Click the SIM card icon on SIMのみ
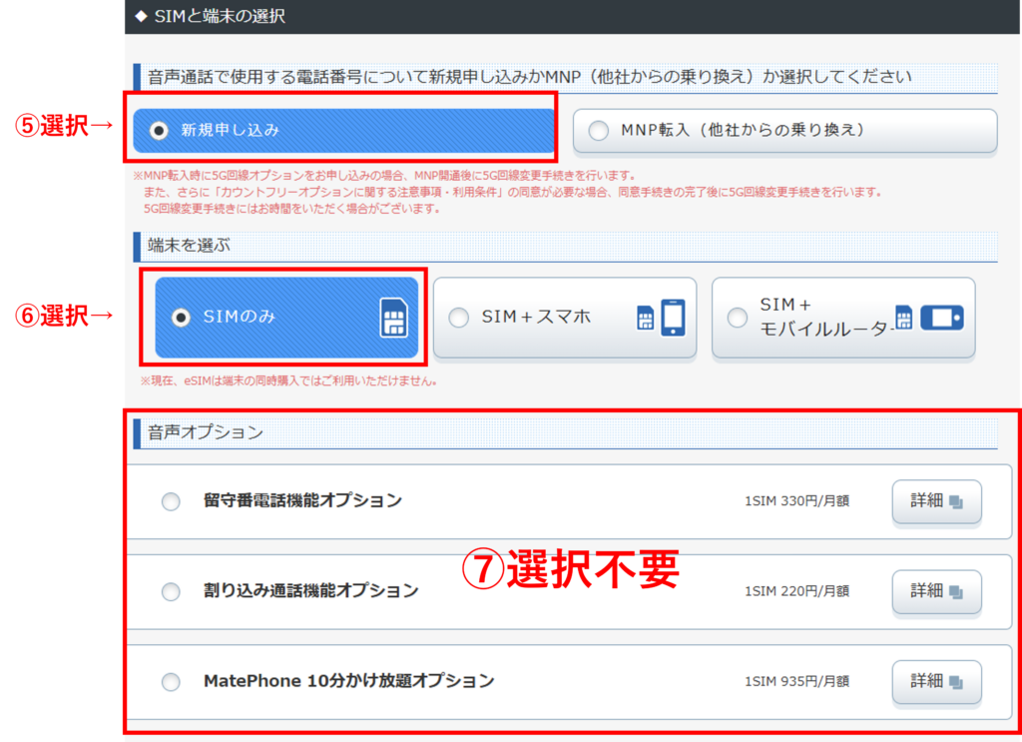This screenshot has height=742, width=1022. tap(394, 318)
